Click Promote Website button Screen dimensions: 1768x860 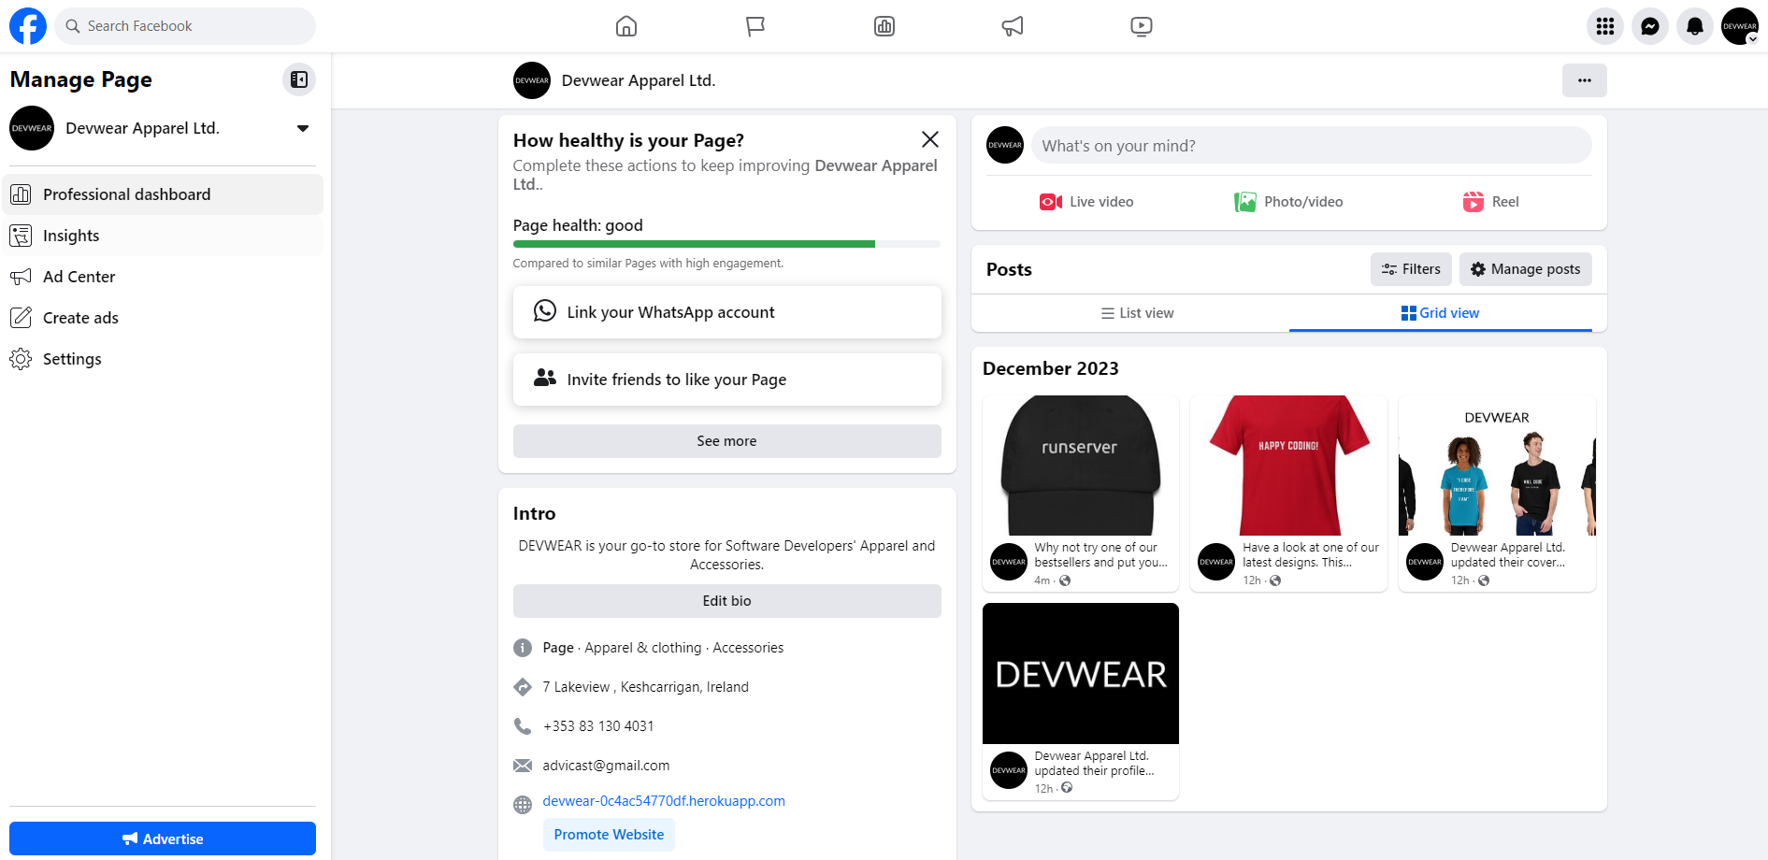point(609,835)
